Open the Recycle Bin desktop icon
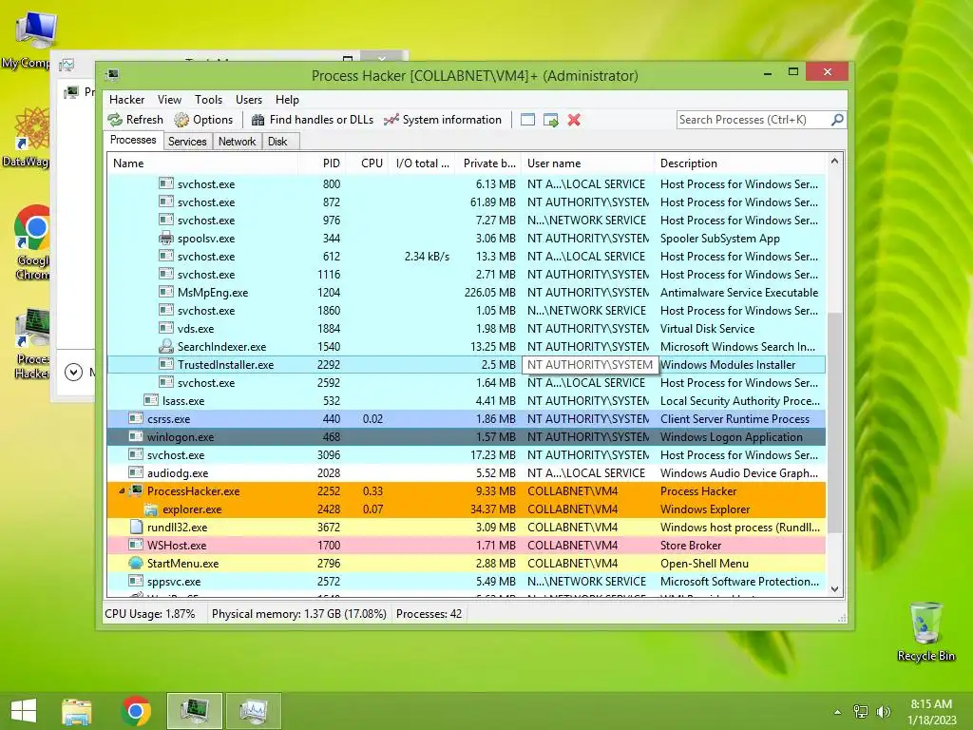Screen dimensions: 973x730 pos(925,632)
